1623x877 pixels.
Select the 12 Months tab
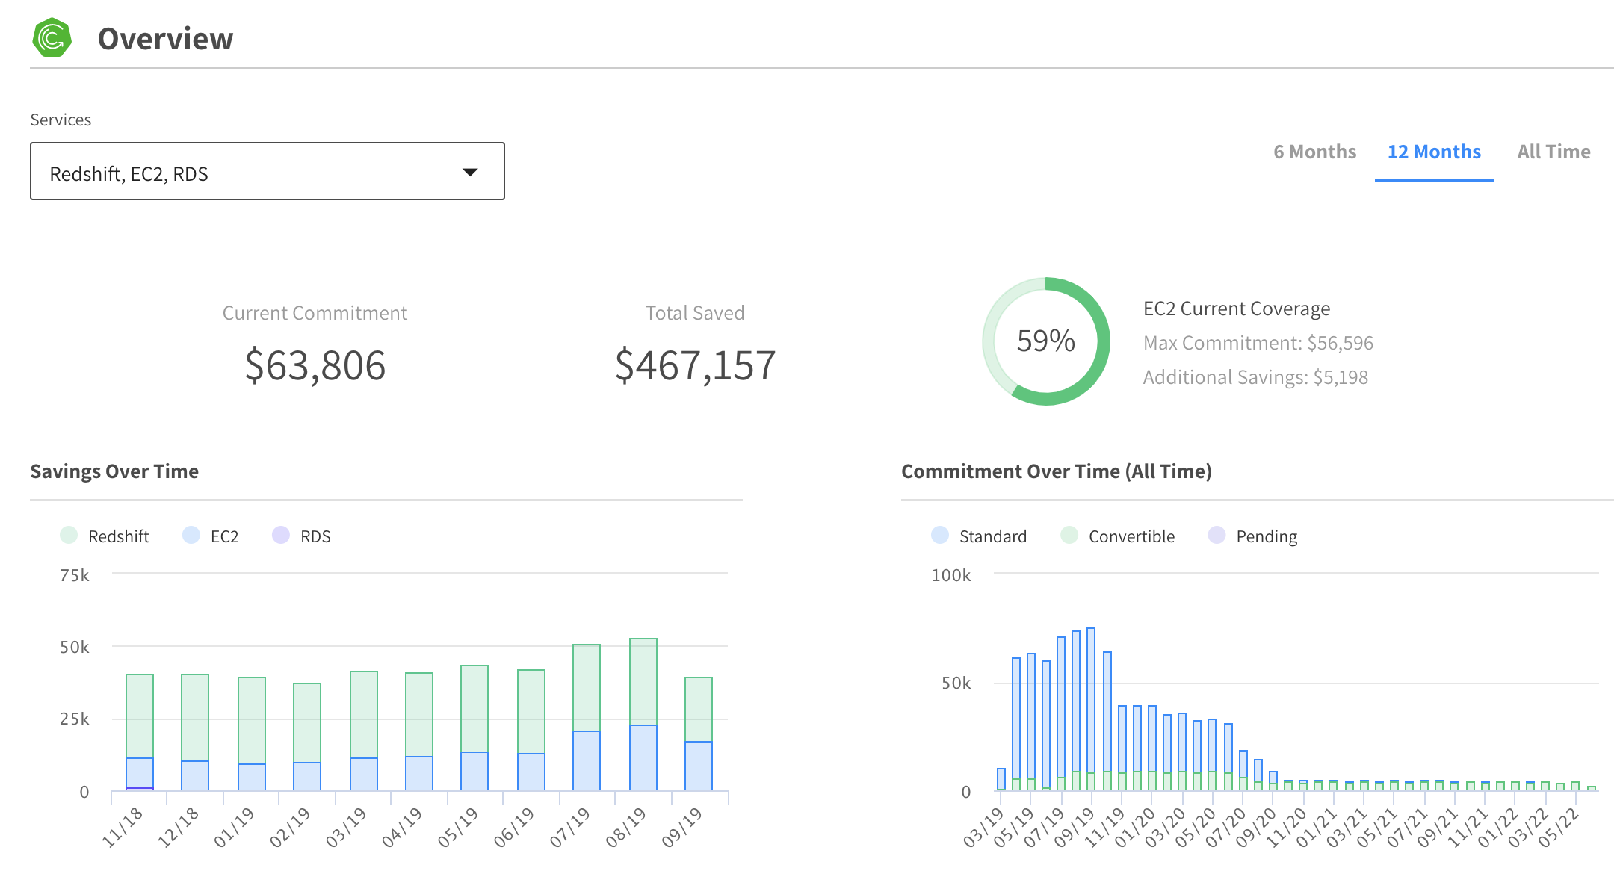[x=1433, y=152]
